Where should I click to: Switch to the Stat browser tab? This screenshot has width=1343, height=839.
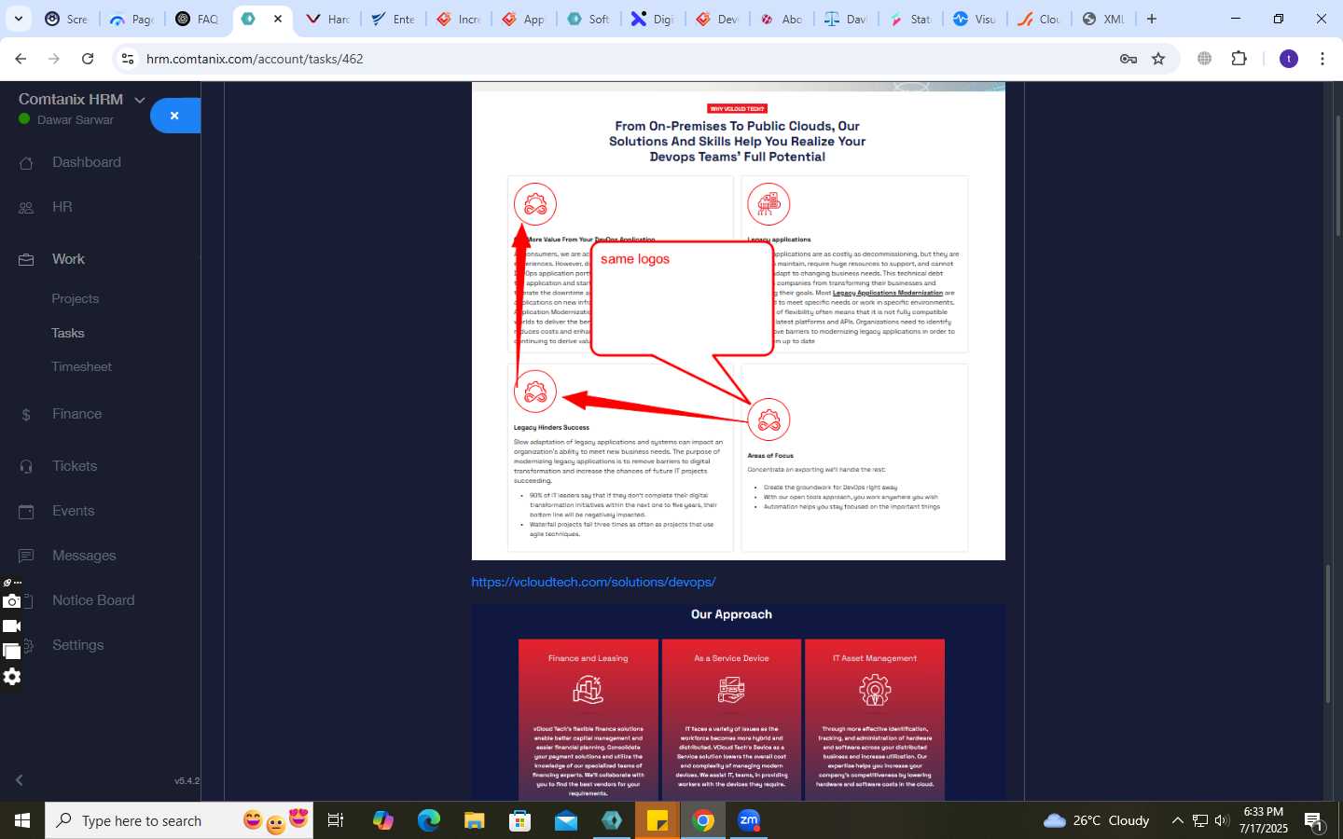click(x=910, y=19)
